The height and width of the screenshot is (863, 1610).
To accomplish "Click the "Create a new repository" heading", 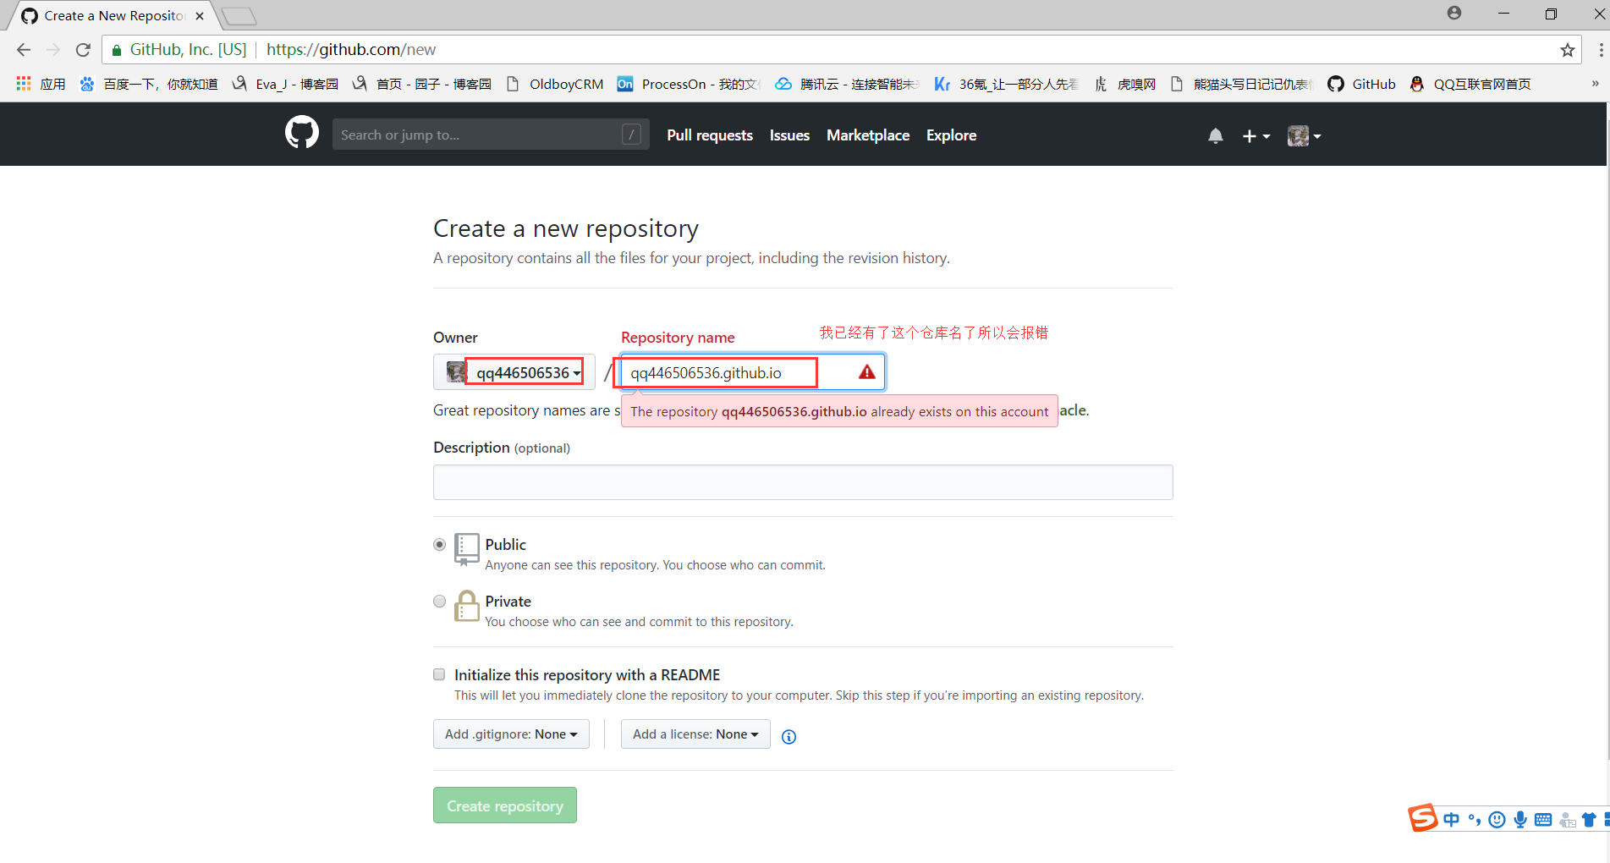I will point(566,228).
